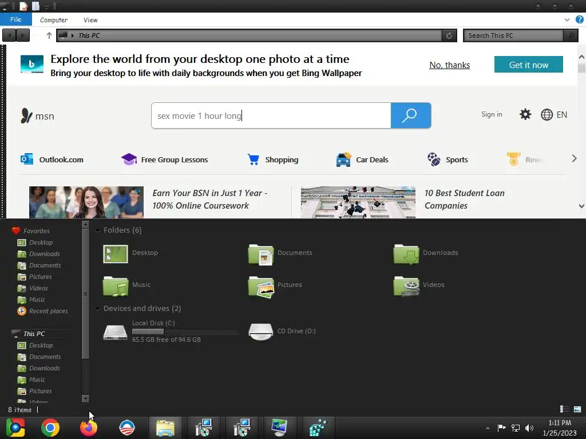This screenshot has height=439, width=586.
Task: Collapse the Devices and drives (2) group
Action: [97, 309]
